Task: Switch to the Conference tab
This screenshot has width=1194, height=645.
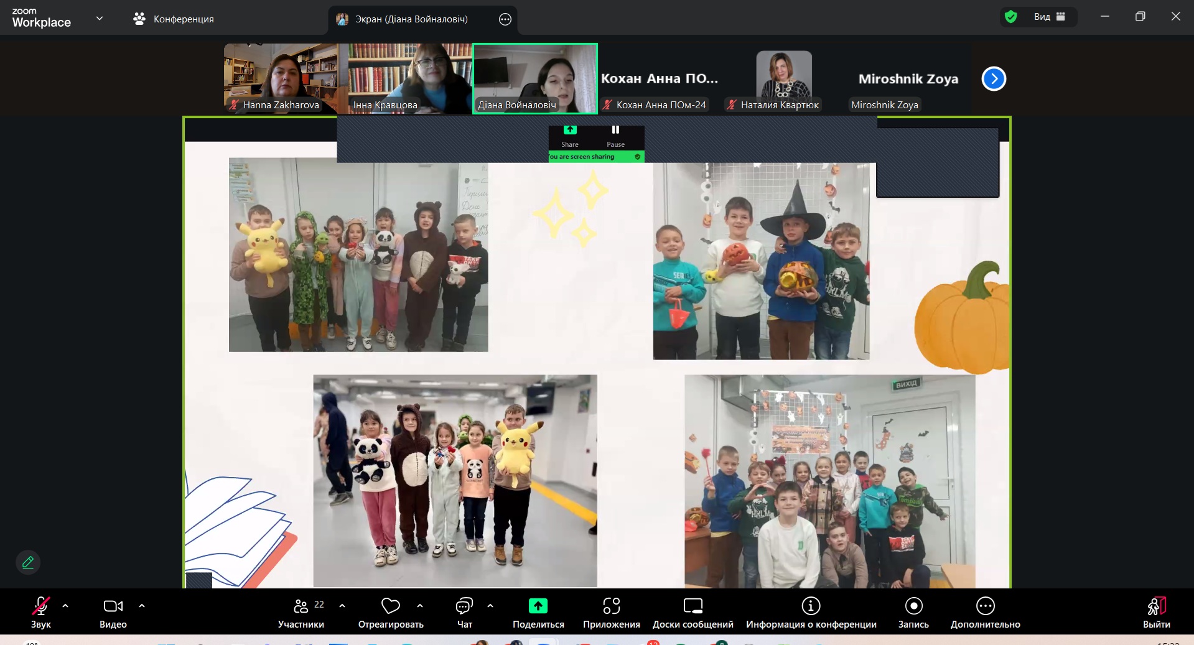Action: 174,19
